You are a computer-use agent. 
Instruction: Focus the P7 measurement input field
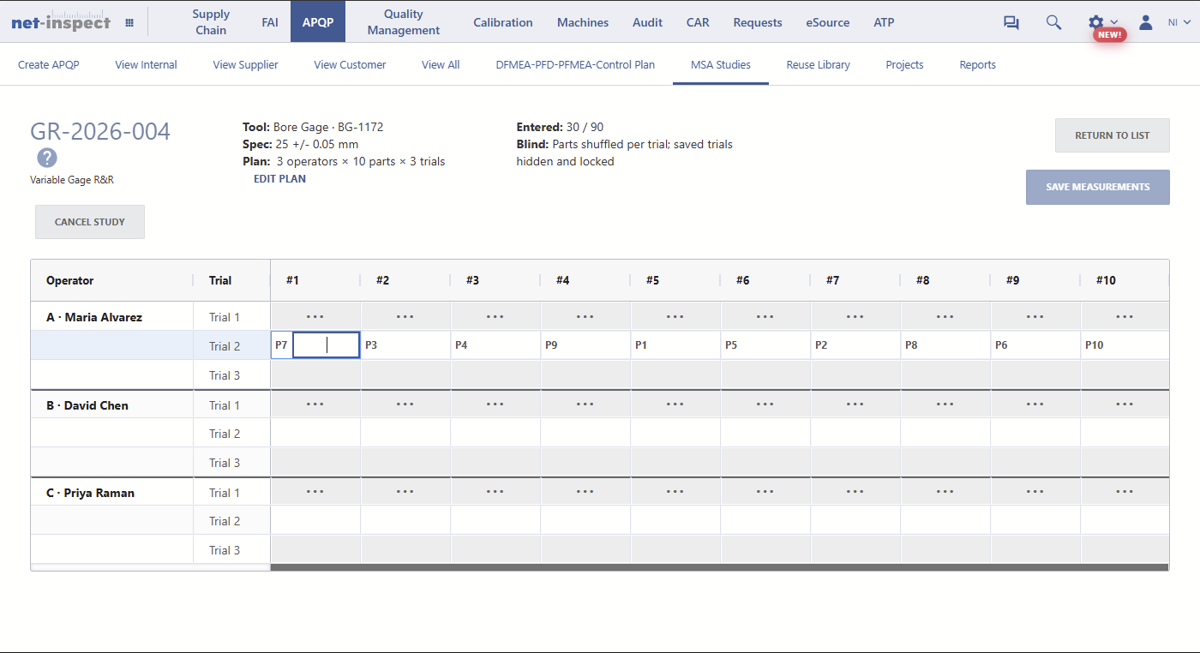326,345
